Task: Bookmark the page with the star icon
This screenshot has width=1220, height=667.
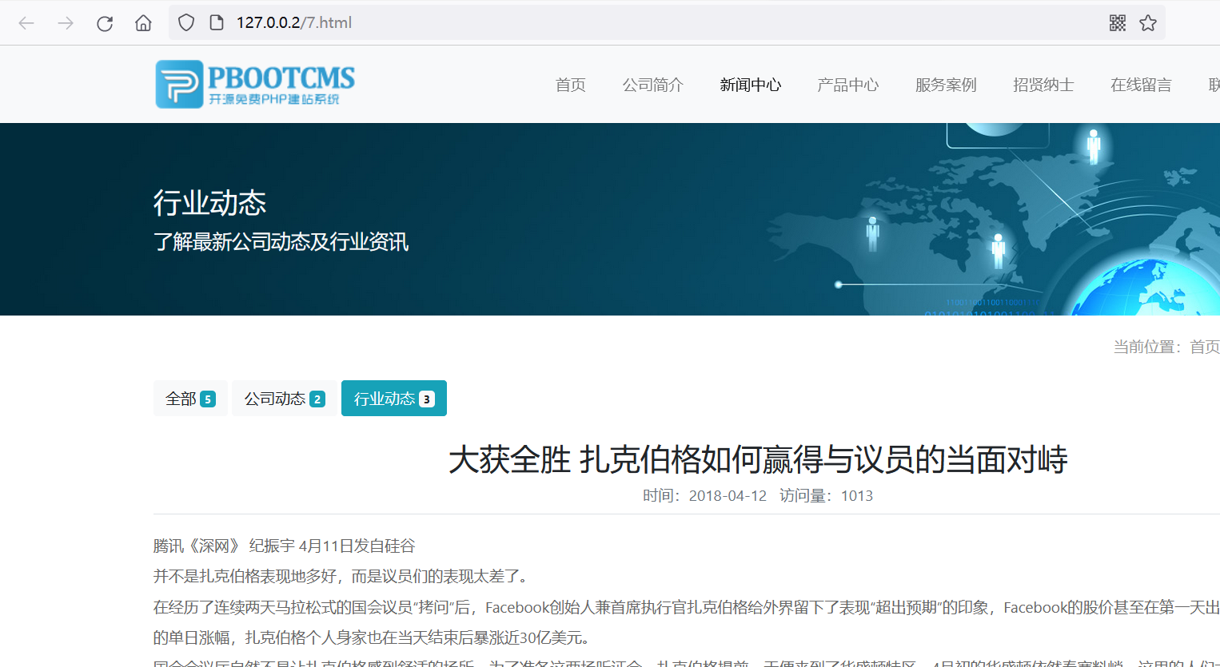Action: (1148, 22)
